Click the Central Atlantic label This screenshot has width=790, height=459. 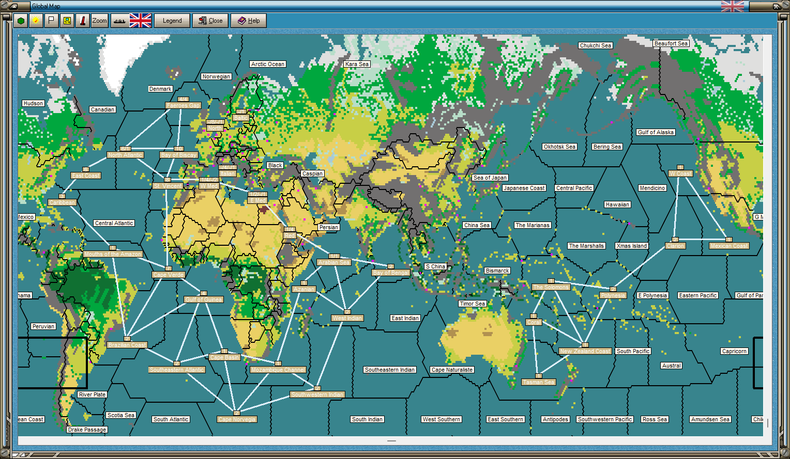[114, 223]
